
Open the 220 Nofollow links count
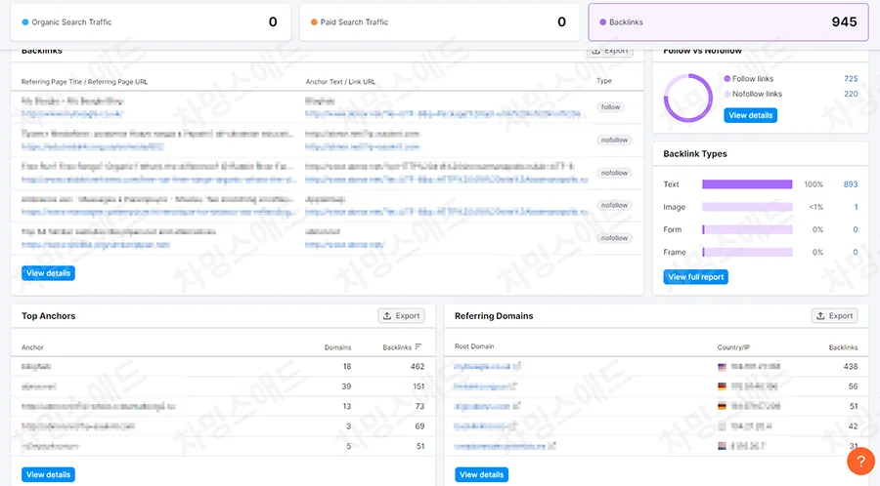[x=851, y=95]
